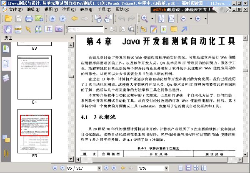Email the document via the envelope icon
This screenshot has height=173, width=250.
click(39, 18)
